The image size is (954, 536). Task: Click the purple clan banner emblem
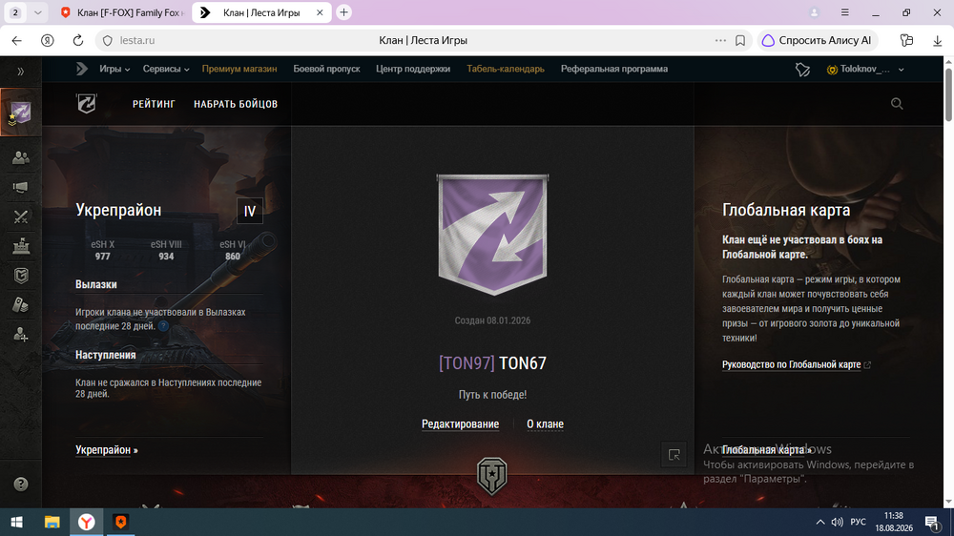pyautogui.click(x=492, y=235)
